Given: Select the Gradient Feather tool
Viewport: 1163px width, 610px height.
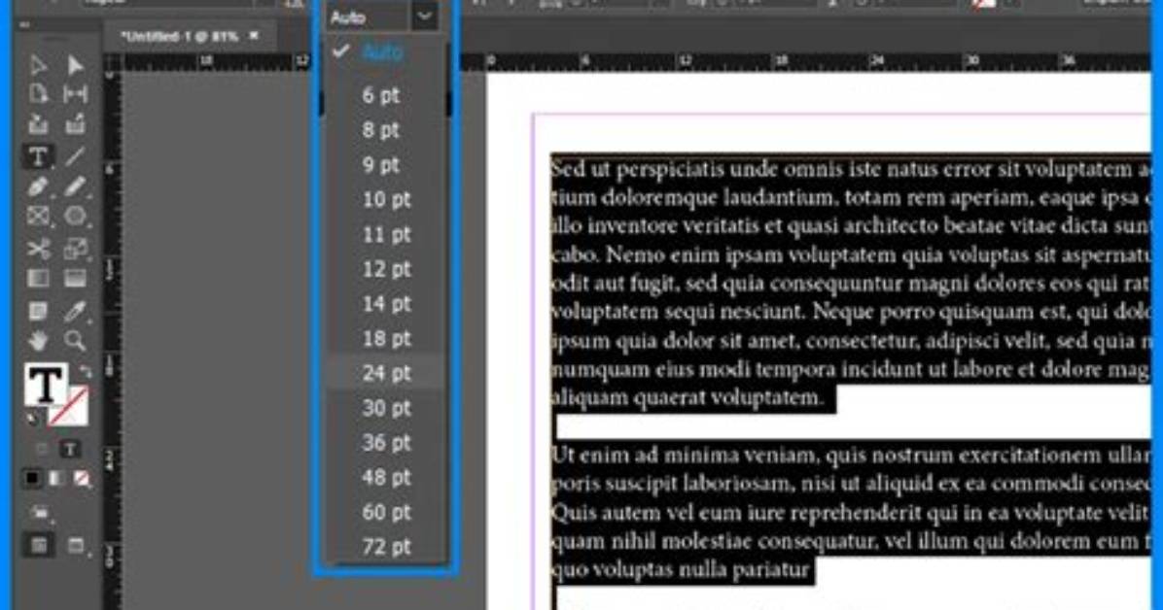Looking at the screenshot, I should click(75, 279).
